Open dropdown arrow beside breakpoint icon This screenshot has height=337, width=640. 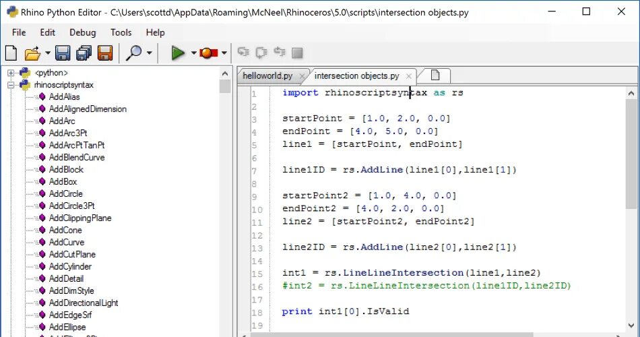[x=224, y=53]
